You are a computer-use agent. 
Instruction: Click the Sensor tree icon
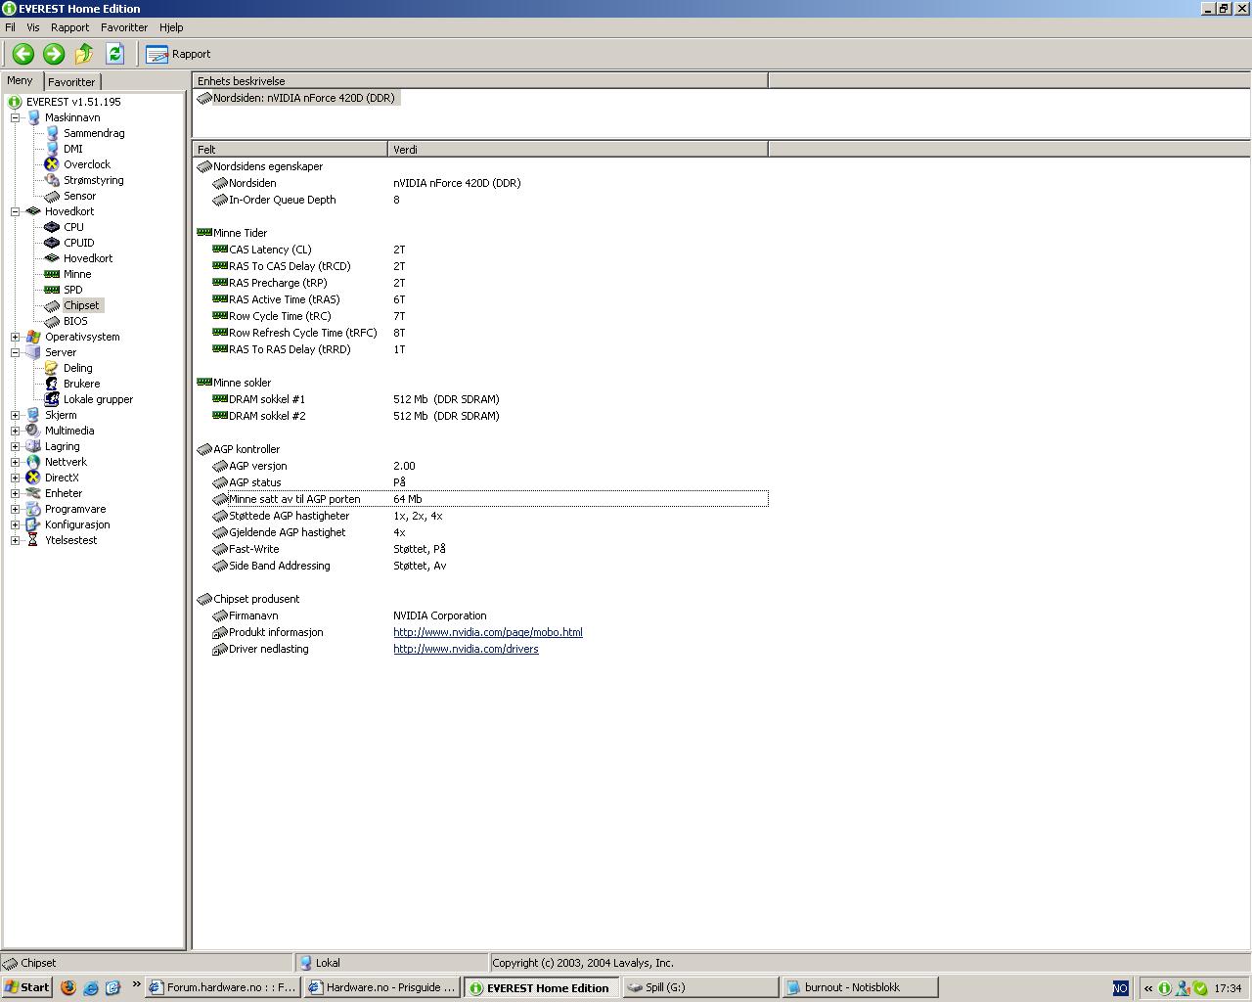coord(52,196)
